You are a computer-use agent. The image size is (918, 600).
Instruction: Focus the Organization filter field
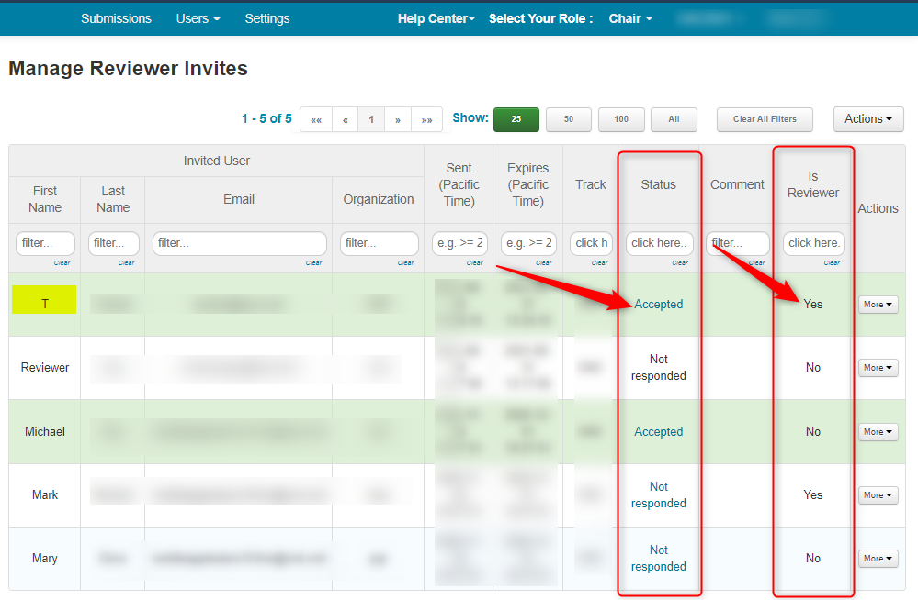point(380,243)
